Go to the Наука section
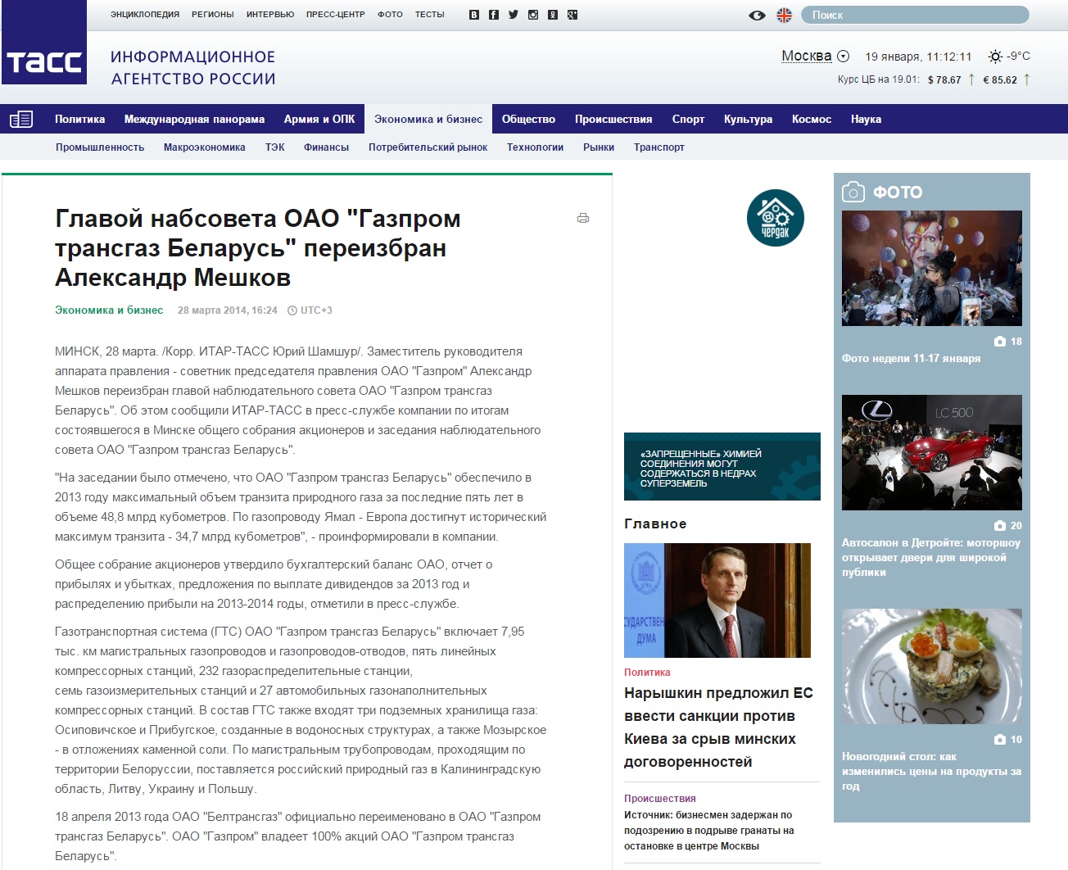Screen dimensions: 1068x870 tap(866, 120)
